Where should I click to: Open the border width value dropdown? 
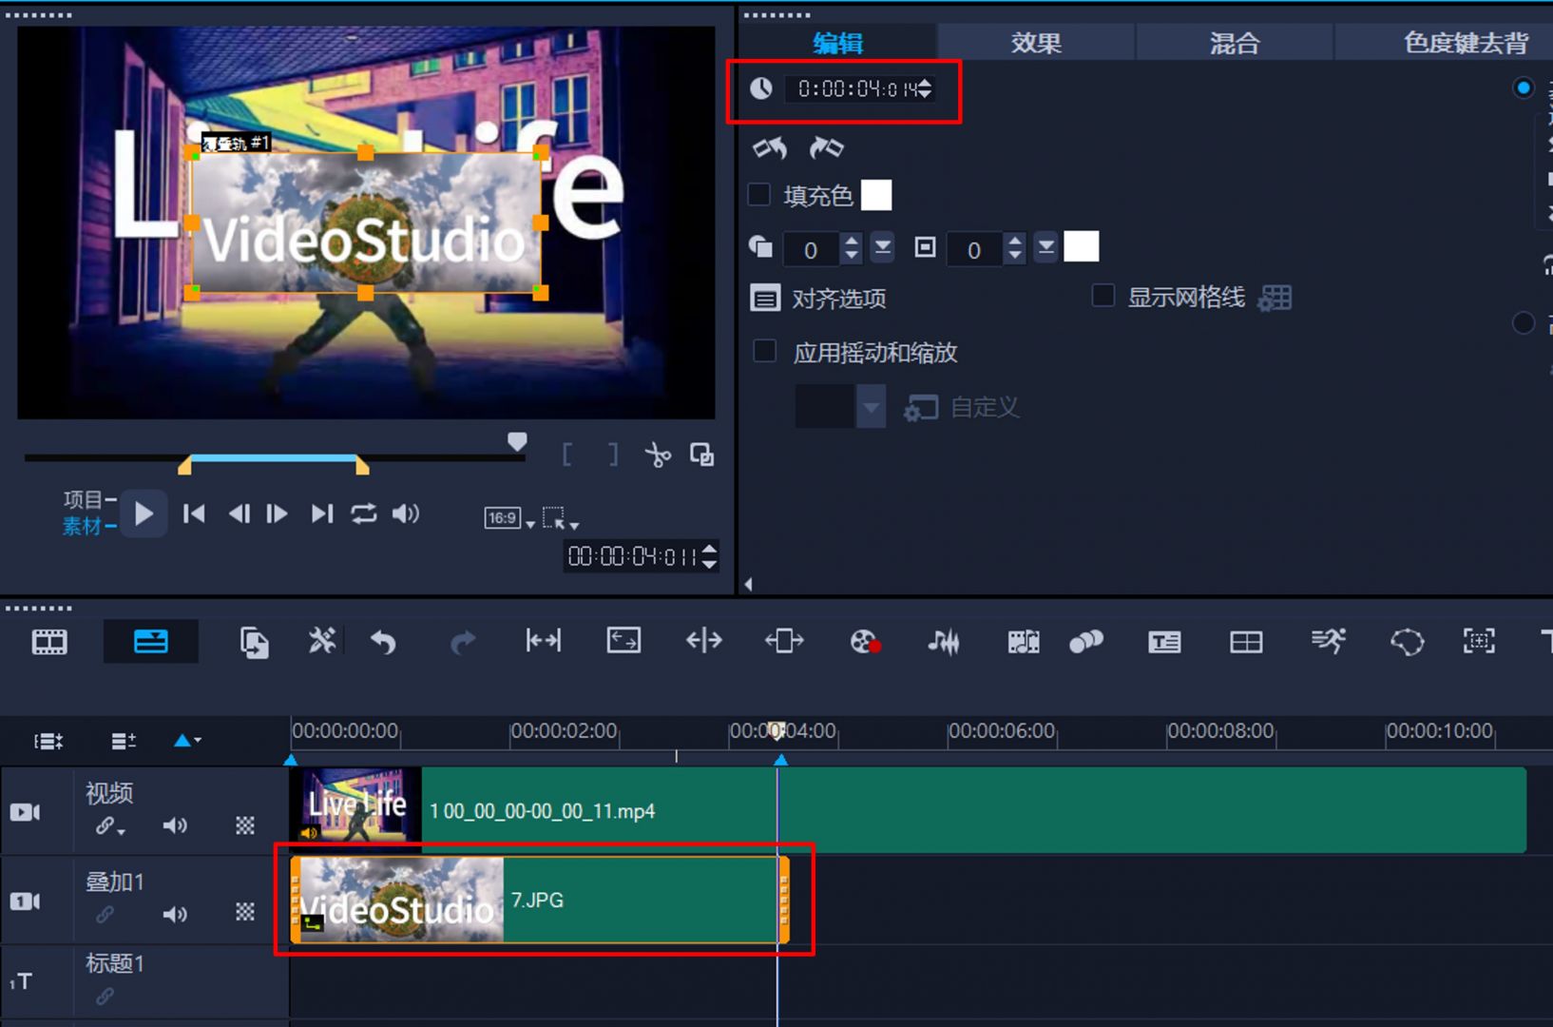(1046, 248)
